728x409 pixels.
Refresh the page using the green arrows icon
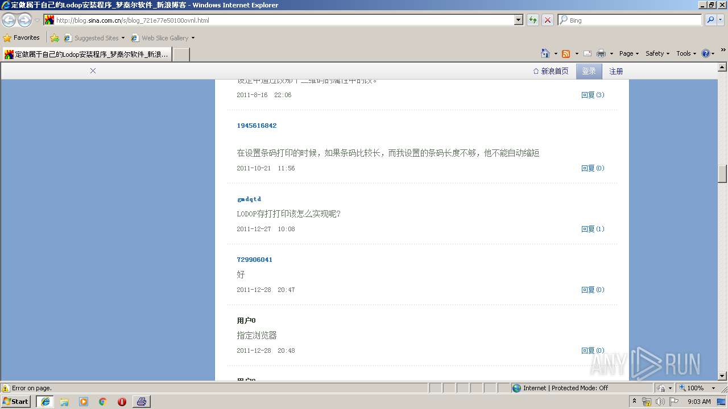pos(533,20)
